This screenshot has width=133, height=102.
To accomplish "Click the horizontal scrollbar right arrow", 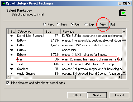I will tap(120, 77).
